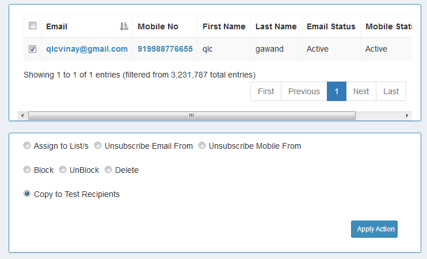This screenshot has height=259, width=427.
Task: Click the Previous pagination button
Action: point(304,91)
